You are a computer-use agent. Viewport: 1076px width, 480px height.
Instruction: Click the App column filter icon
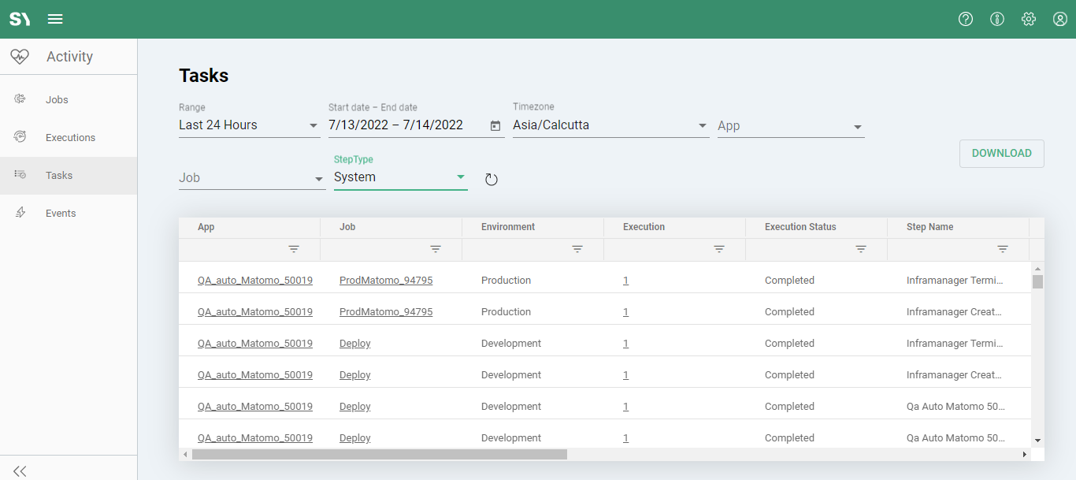tap(294, 249)
